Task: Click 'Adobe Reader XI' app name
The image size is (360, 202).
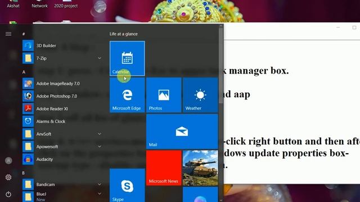Action: [x=52, y=109]
